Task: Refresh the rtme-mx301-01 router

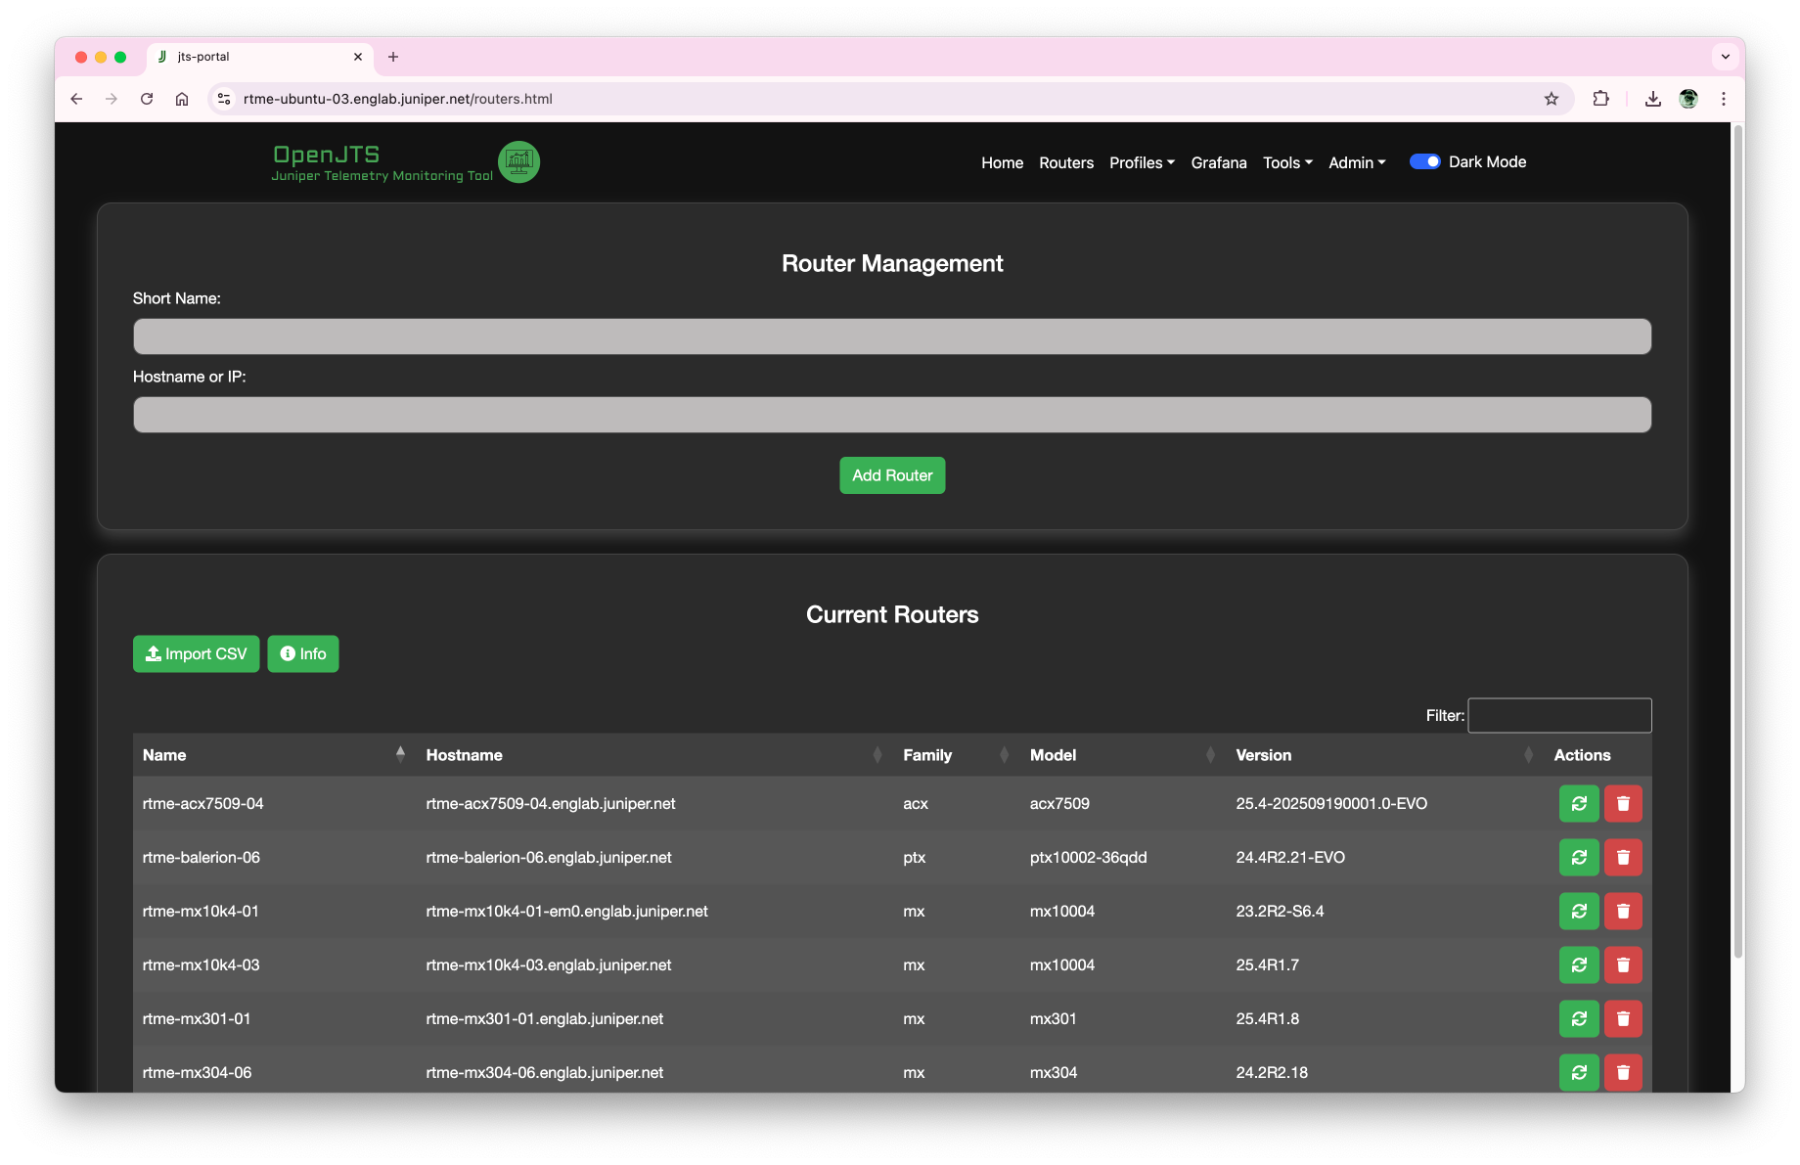Action: click(1578, 1019)
